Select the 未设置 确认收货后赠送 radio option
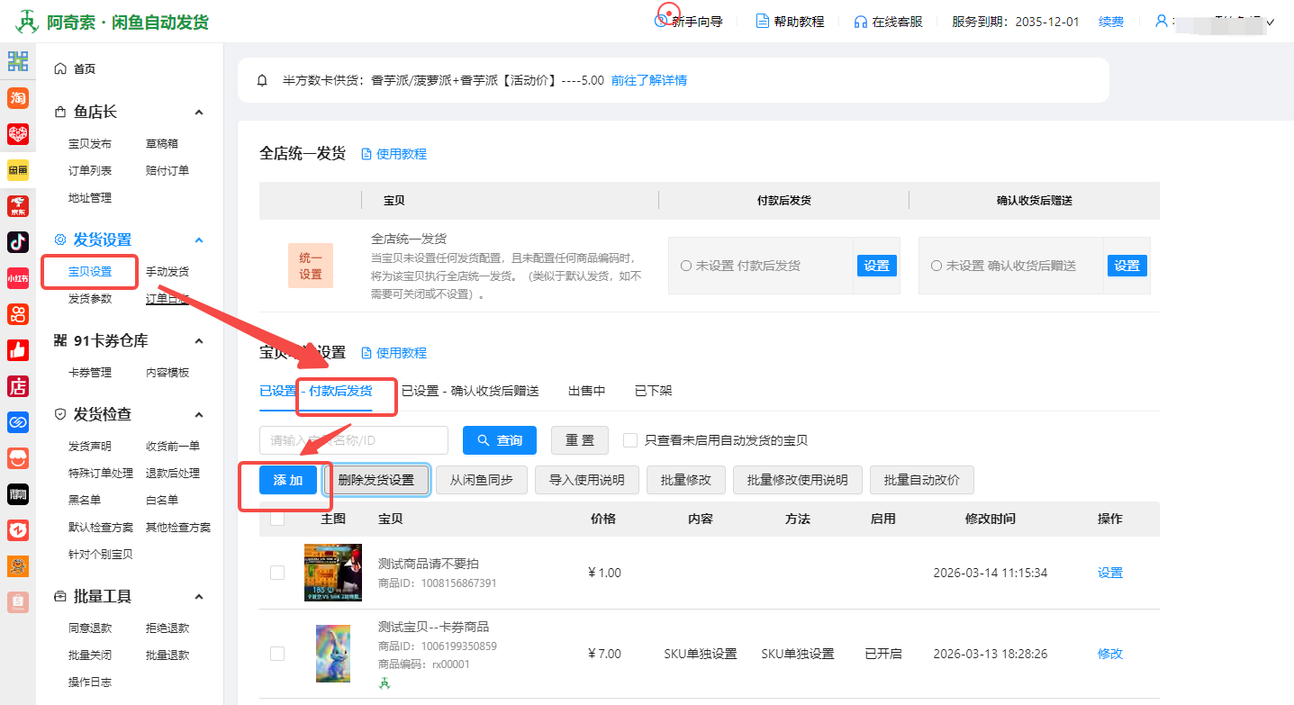The width and height of the screenshot is (1294, 705). click(937, 266)
